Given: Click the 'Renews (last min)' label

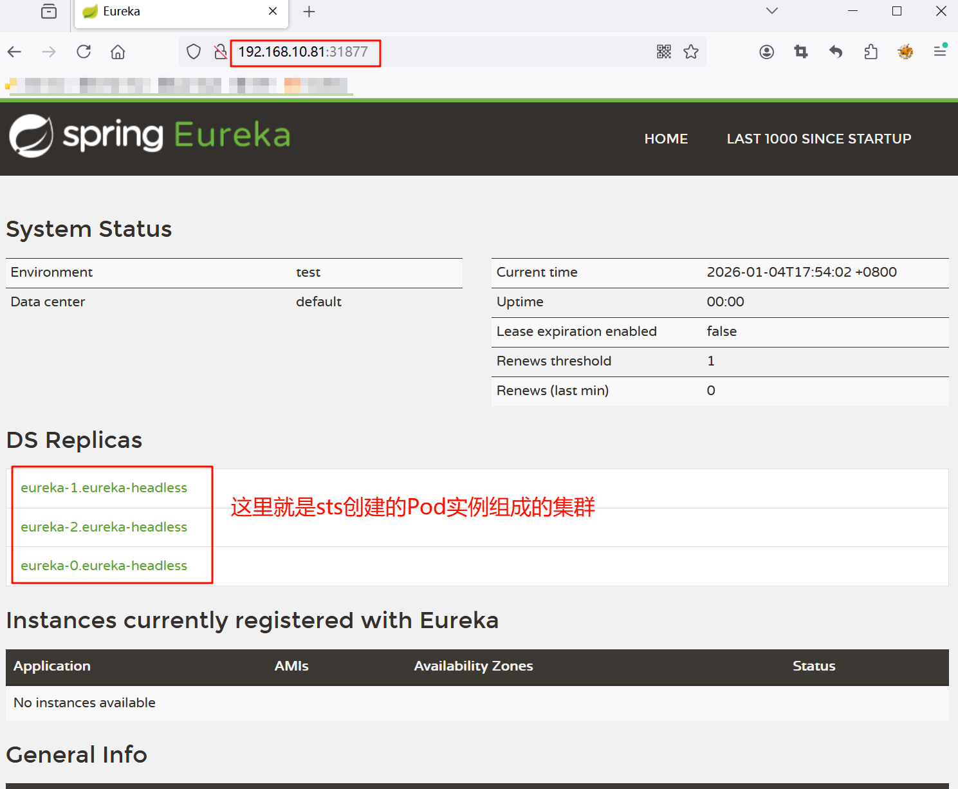Looking at the screenshot, I should 553,391.
